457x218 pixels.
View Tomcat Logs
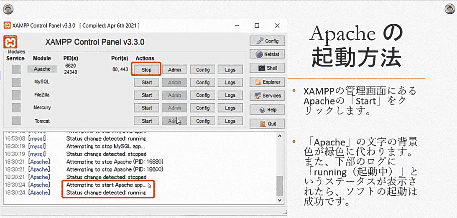tap(230, 121)
